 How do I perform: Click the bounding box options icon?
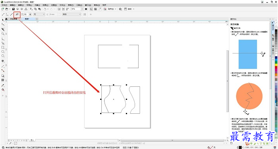point(85,14)
